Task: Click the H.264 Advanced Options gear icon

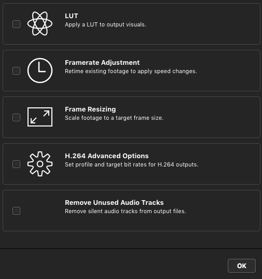Action: pyautogui.click(x=40, y=164)
